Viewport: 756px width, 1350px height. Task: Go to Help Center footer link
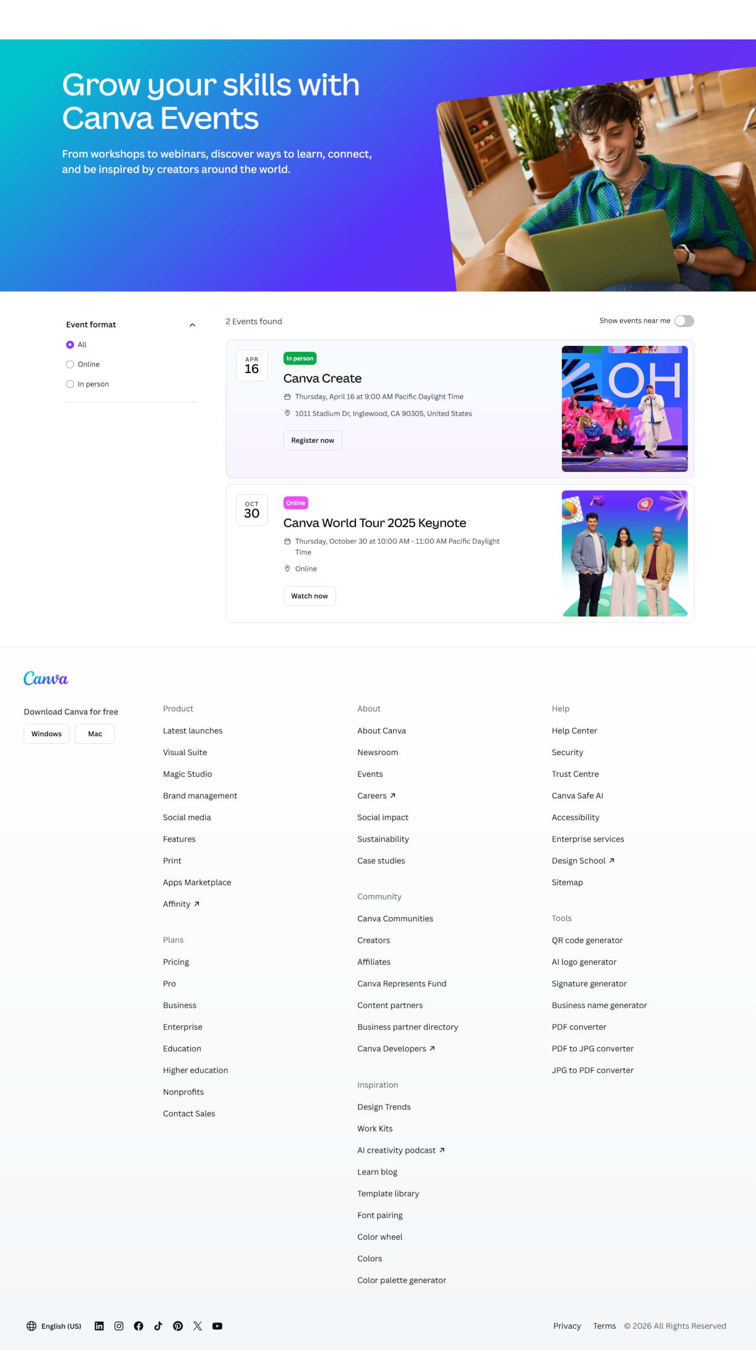coord(574,730)
